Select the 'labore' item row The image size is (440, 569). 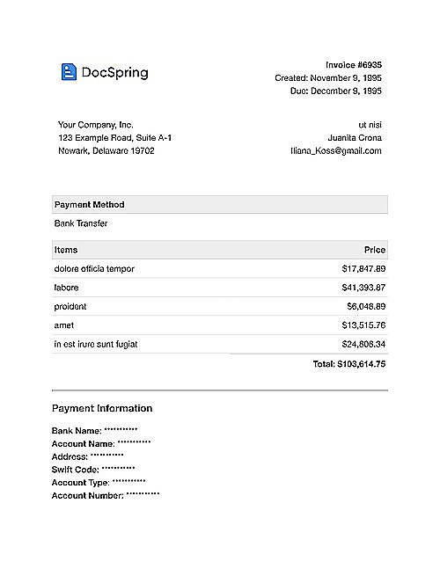click(x=220, y=288)
